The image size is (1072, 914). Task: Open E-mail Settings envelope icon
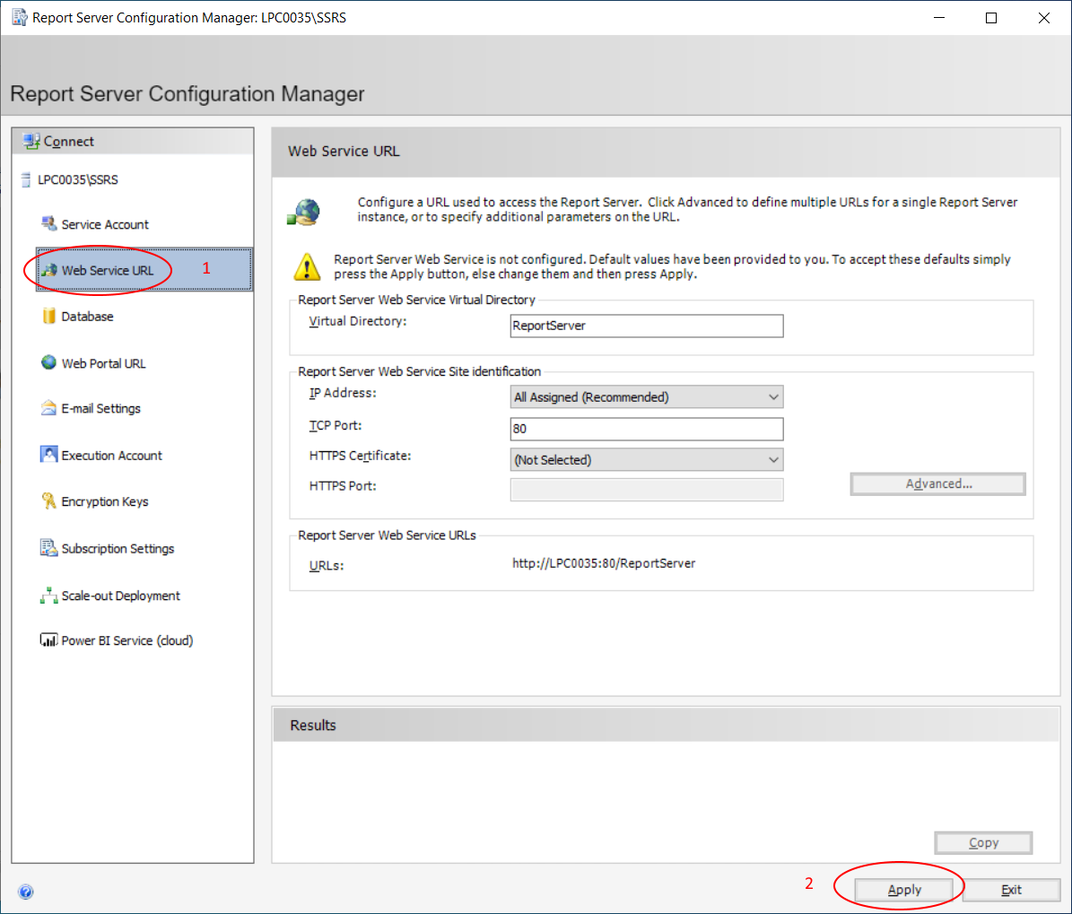pyautogui.click(x=49, y=408)
